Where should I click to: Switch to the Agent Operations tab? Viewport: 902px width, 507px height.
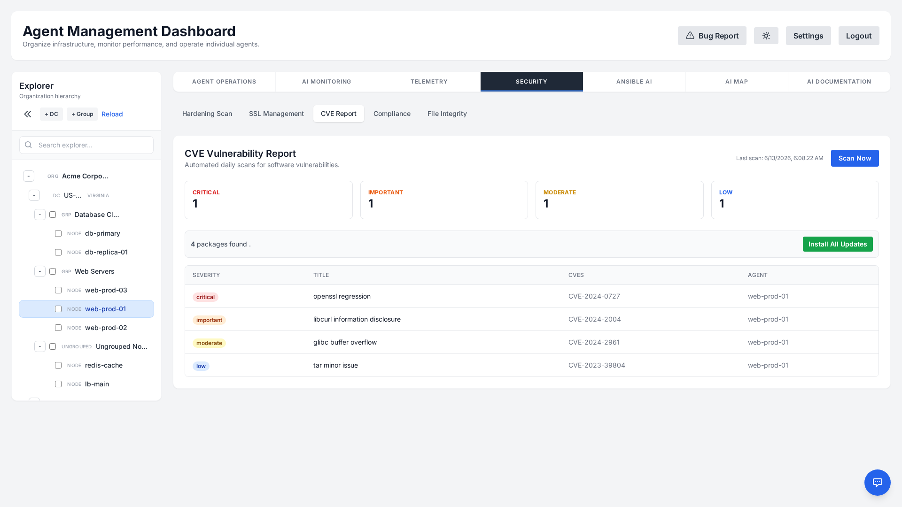pyautogui.click(x=224, y=82)
